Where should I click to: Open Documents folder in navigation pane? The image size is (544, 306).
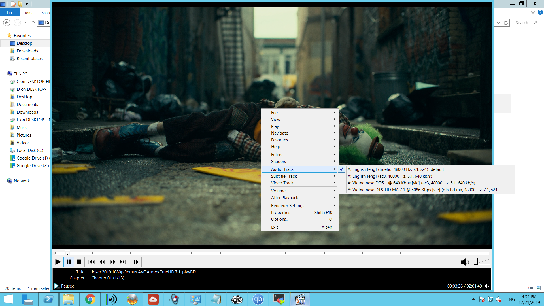pos(27,105)
